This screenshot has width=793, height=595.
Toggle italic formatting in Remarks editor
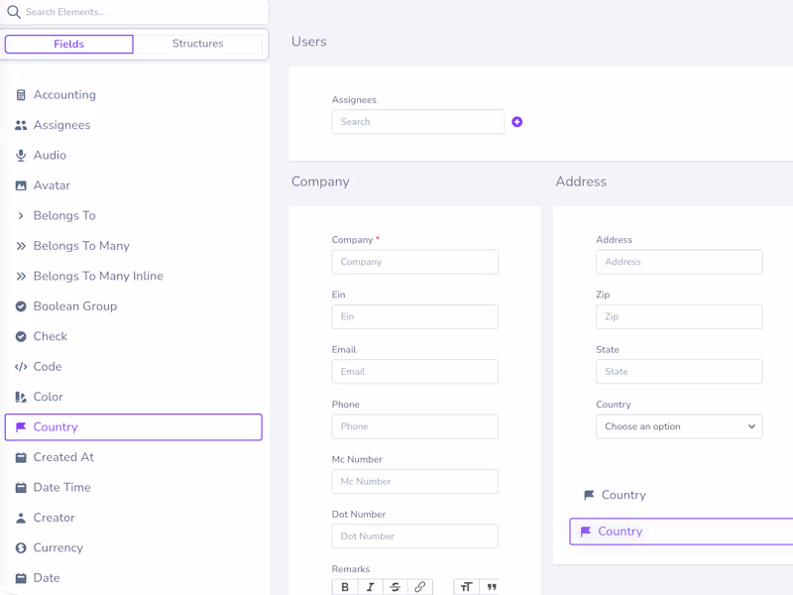click(x=370, y=587)
